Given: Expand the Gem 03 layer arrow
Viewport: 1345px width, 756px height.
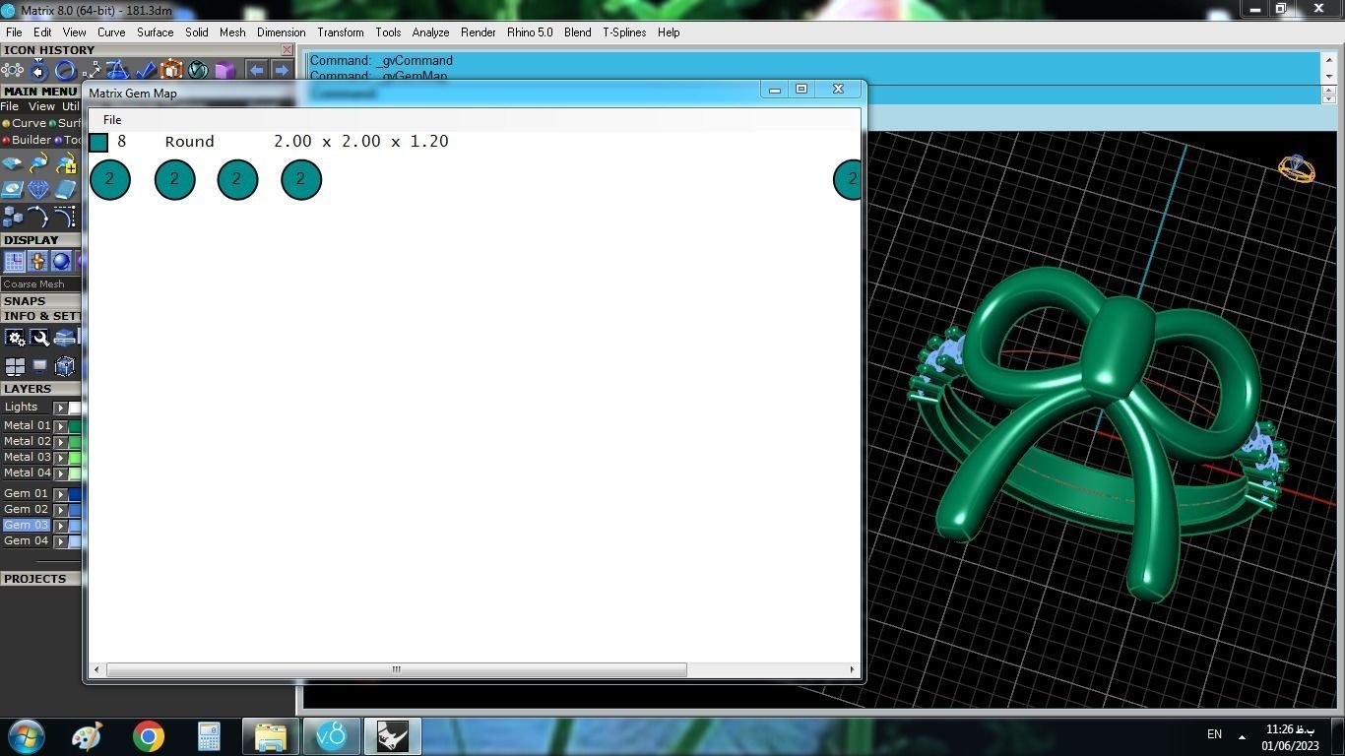Looking at the screenshot, I should [60, 526].
